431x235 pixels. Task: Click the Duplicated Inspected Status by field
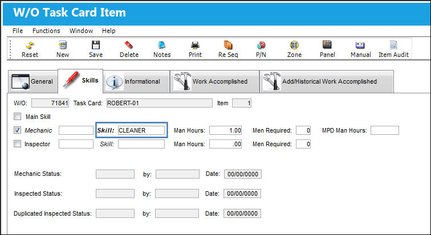pyautogui.click(x=177, y=213)
